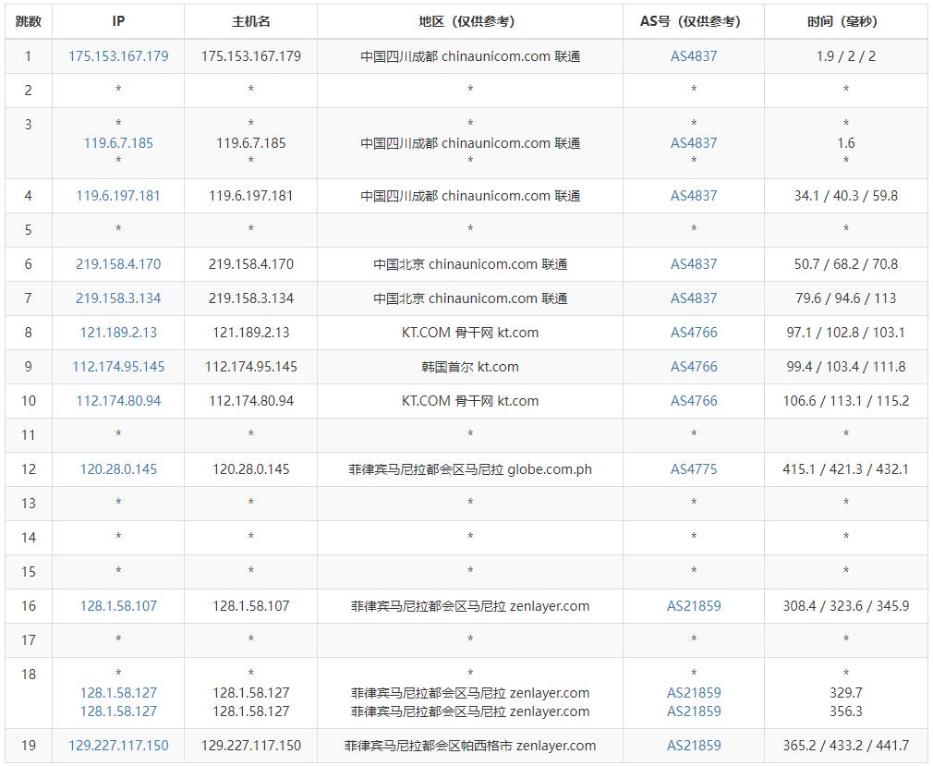Viewport: 933px width, 766px height.
Task: Select hostname text 121.189.2.13
Action: point(251,333)
